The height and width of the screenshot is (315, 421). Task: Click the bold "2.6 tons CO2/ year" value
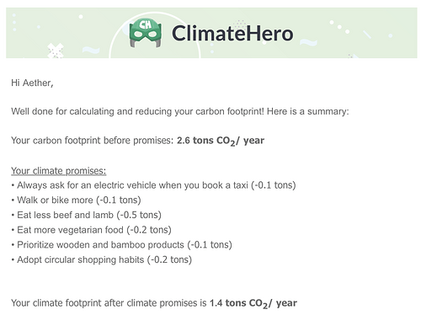tap(221, 141)
